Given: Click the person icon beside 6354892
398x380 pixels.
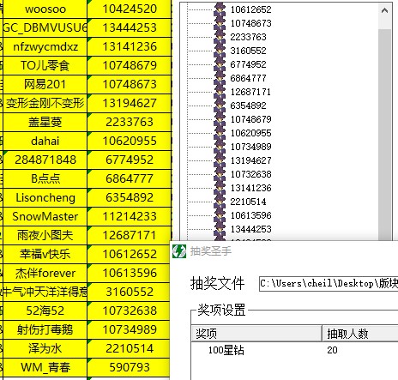Looking at the screenshot, I should click(220, 106).
